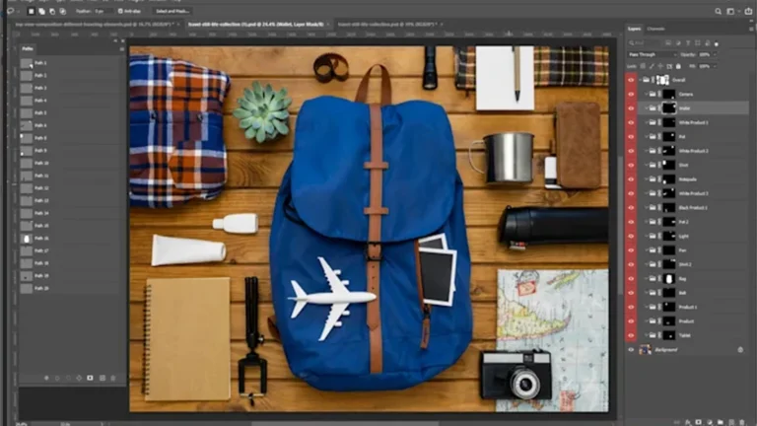Screen dimensions: 757x426
Task: Expand the Camera layer group
Action: pos(645,94)
